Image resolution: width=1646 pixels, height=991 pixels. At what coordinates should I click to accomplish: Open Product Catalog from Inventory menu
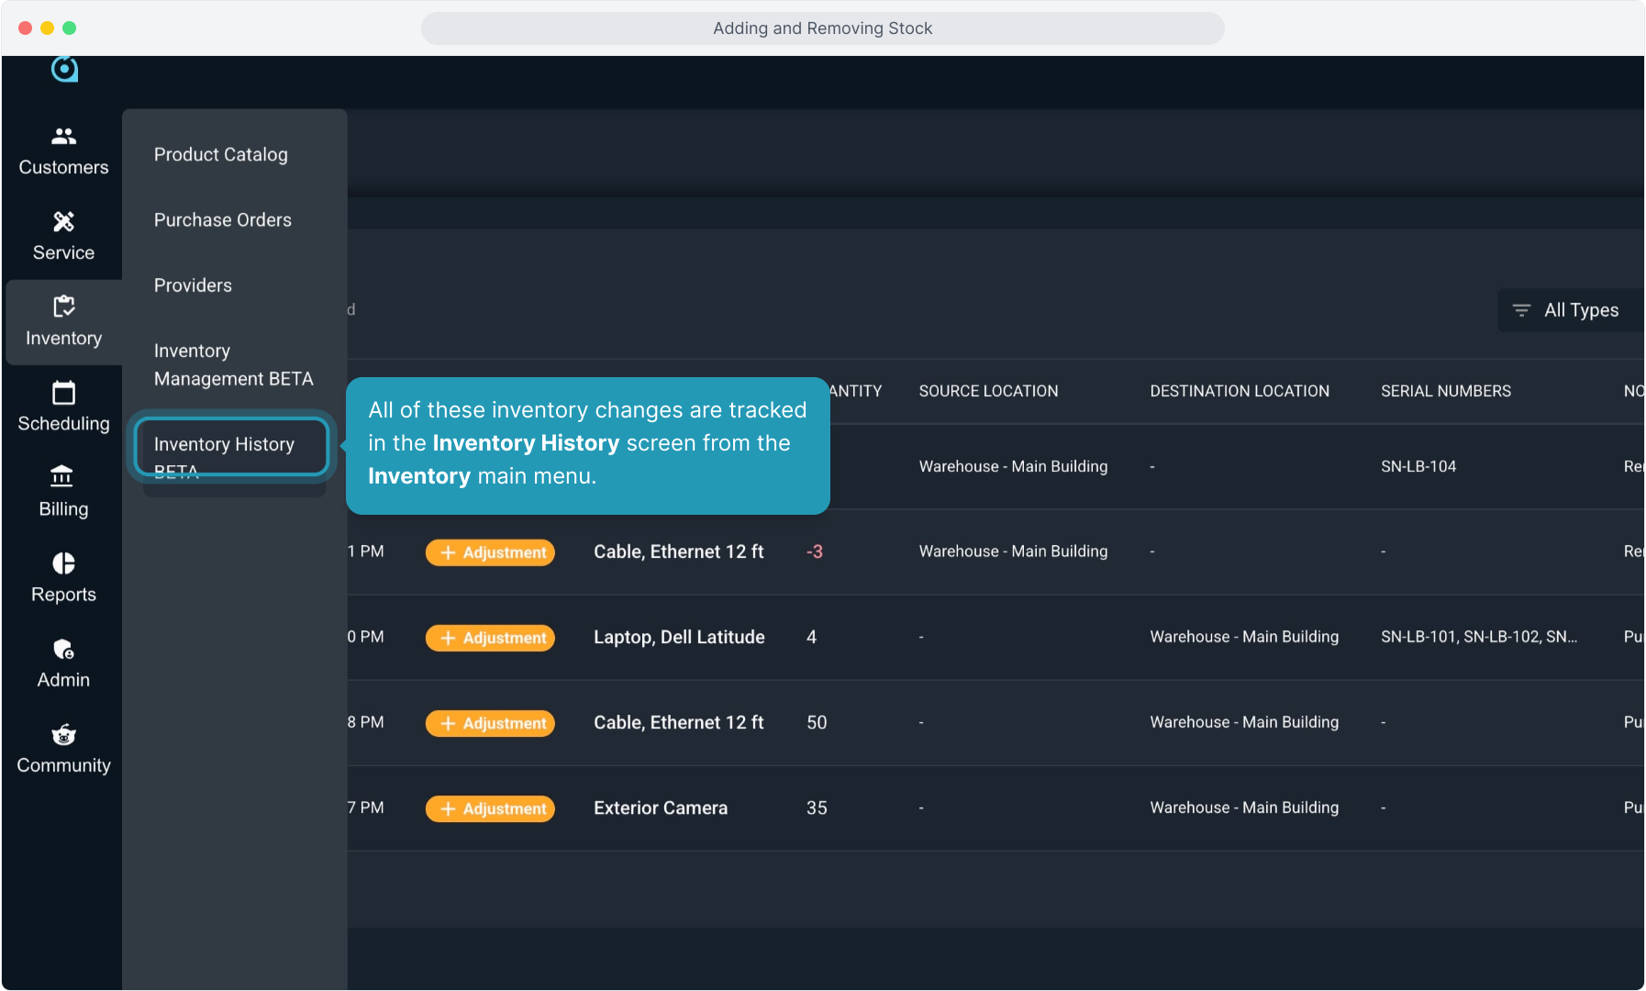click(220, 155)
